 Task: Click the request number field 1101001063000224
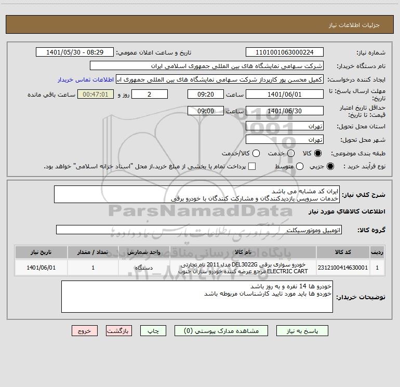pos(285,52)
